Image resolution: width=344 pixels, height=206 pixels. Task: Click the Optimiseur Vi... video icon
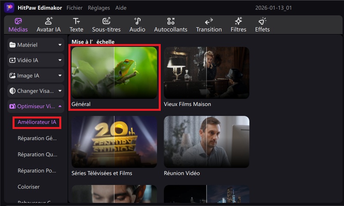pos(12,106)
